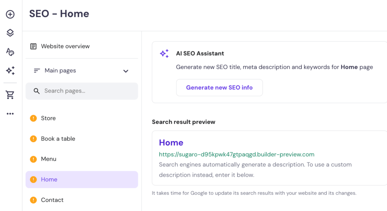Select the Book a table page

tap(58, 139)
